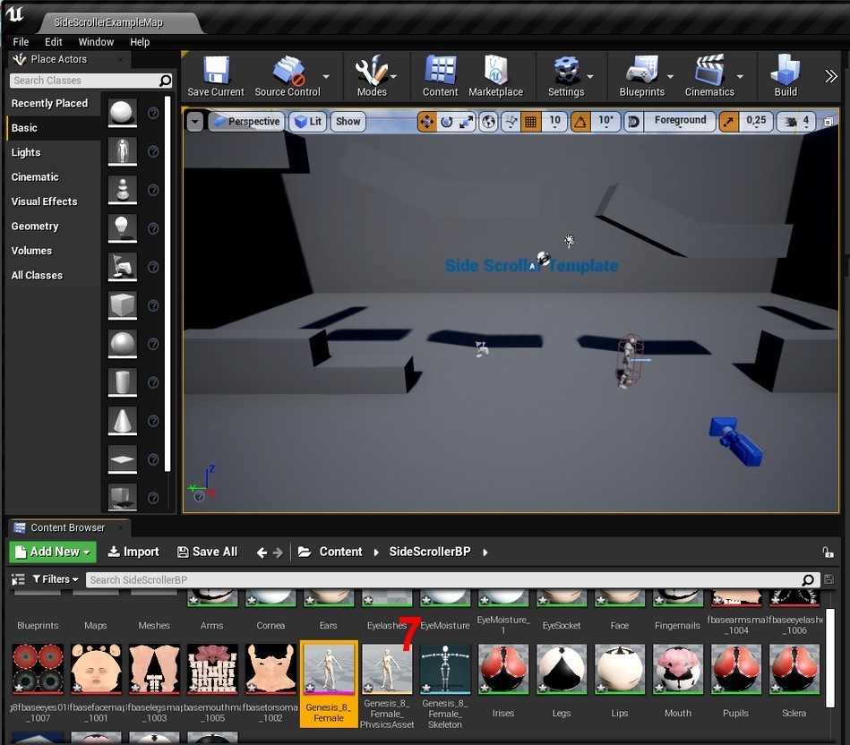
Task: Open rotation snap value 10° dropdown
Action: pos(605,122)
